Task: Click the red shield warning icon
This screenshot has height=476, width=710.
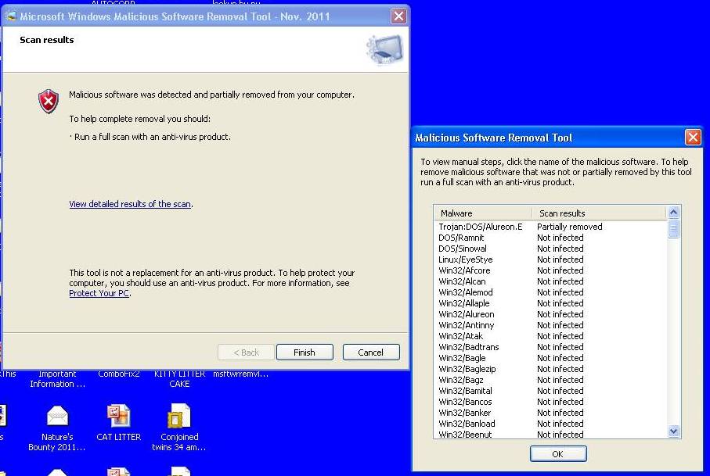Action: [49, 102]
